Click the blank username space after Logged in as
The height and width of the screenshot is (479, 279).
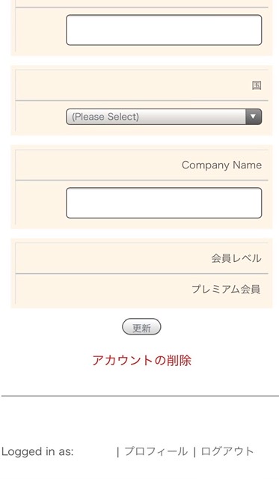[x=95, y=451]
